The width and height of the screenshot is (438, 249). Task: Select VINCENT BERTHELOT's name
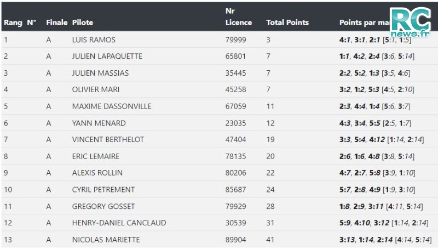pyautogui.click(x=108, y=140)
